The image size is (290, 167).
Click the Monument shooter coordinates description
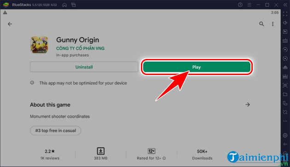(60, 116)
